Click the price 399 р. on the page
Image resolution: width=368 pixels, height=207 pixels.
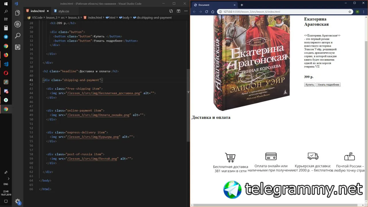(x=309, y=77)
